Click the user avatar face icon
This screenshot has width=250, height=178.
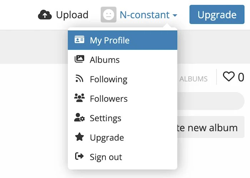109,15
